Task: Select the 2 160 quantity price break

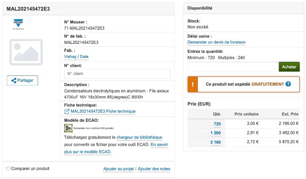Action: (215, 141)
